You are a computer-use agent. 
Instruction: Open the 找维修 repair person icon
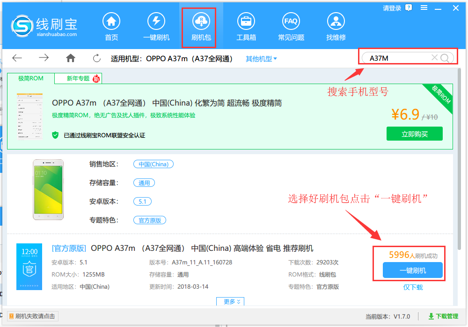click(x=336, y=21)
